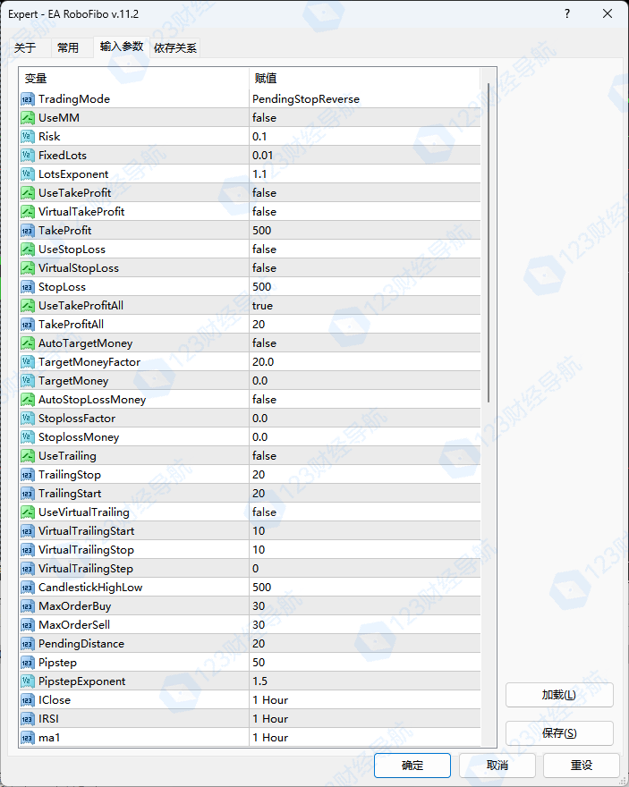
Task: Switch to the 常用 tab
Action: click(x=68, y=48)
